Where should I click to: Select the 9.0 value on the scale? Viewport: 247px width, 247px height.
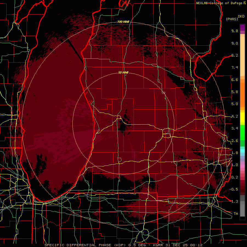point(235,43)
